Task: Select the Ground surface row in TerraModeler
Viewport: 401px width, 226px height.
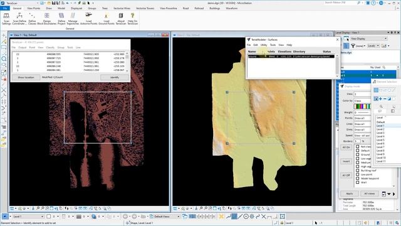Action: (291, 56)
